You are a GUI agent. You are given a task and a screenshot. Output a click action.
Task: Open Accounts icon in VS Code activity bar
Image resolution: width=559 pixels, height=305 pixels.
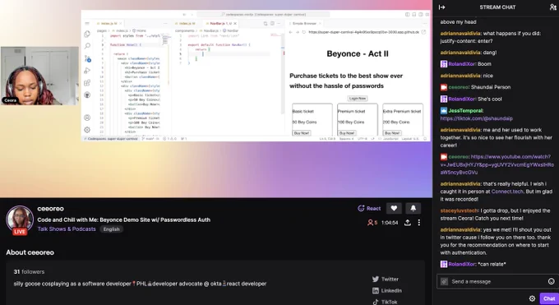coord(87,118)
